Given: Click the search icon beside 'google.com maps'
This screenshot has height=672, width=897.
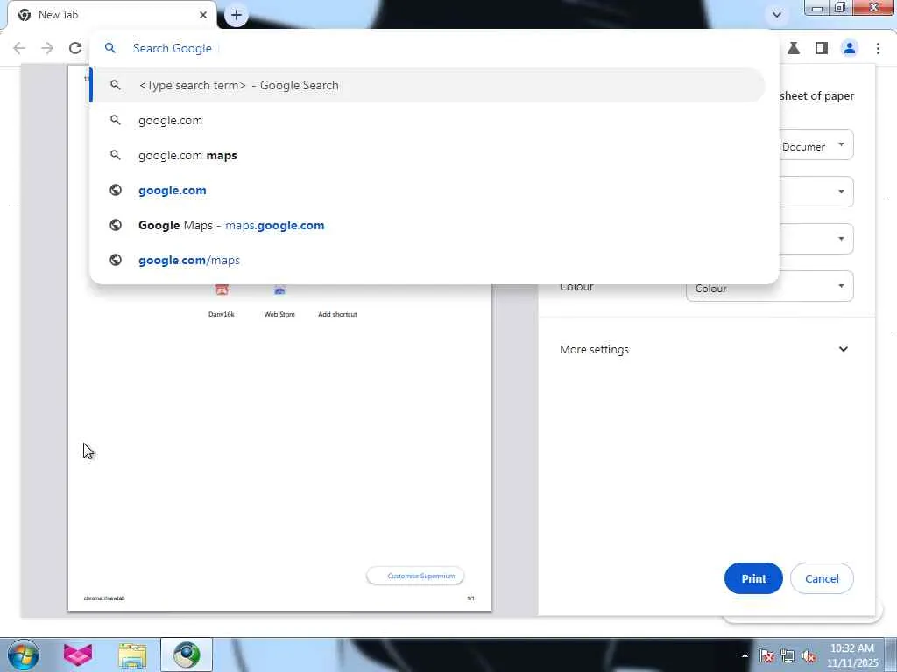Looking at the screenshot, I should coord(116,155).
